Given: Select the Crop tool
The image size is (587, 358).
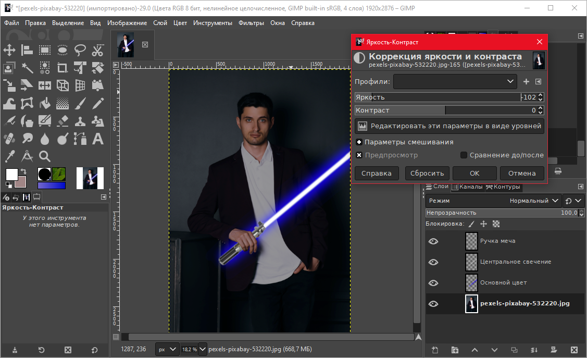Looking at the screenshot, I should coord(62,68).
